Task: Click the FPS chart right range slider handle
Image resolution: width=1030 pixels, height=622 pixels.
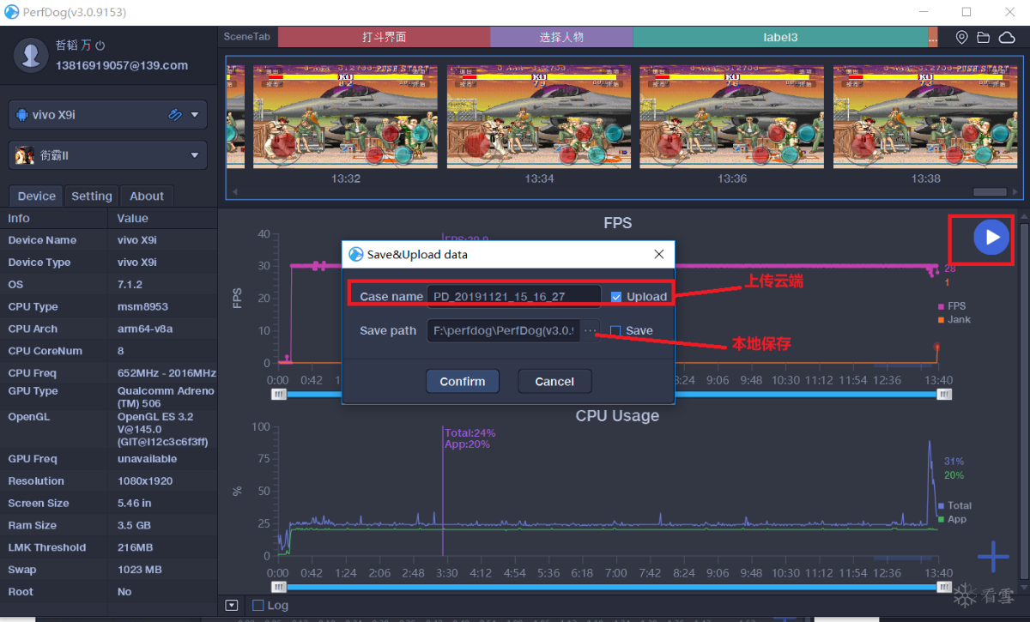Action: 944,394
